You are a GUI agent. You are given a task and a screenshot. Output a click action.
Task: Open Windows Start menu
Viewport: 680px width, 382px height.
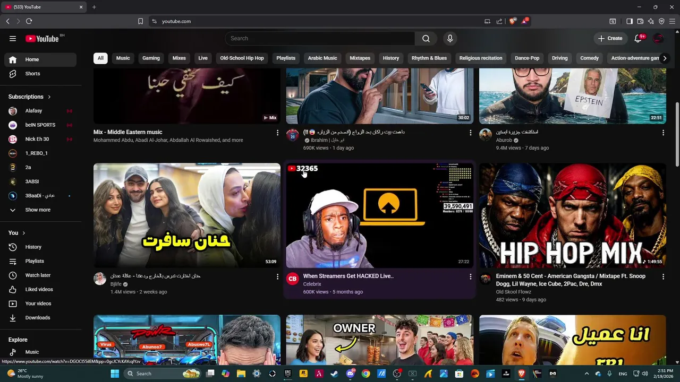(x=115, y=374)
